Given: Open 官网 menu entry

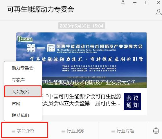Looking at the screenshot, I should point(23,104).
